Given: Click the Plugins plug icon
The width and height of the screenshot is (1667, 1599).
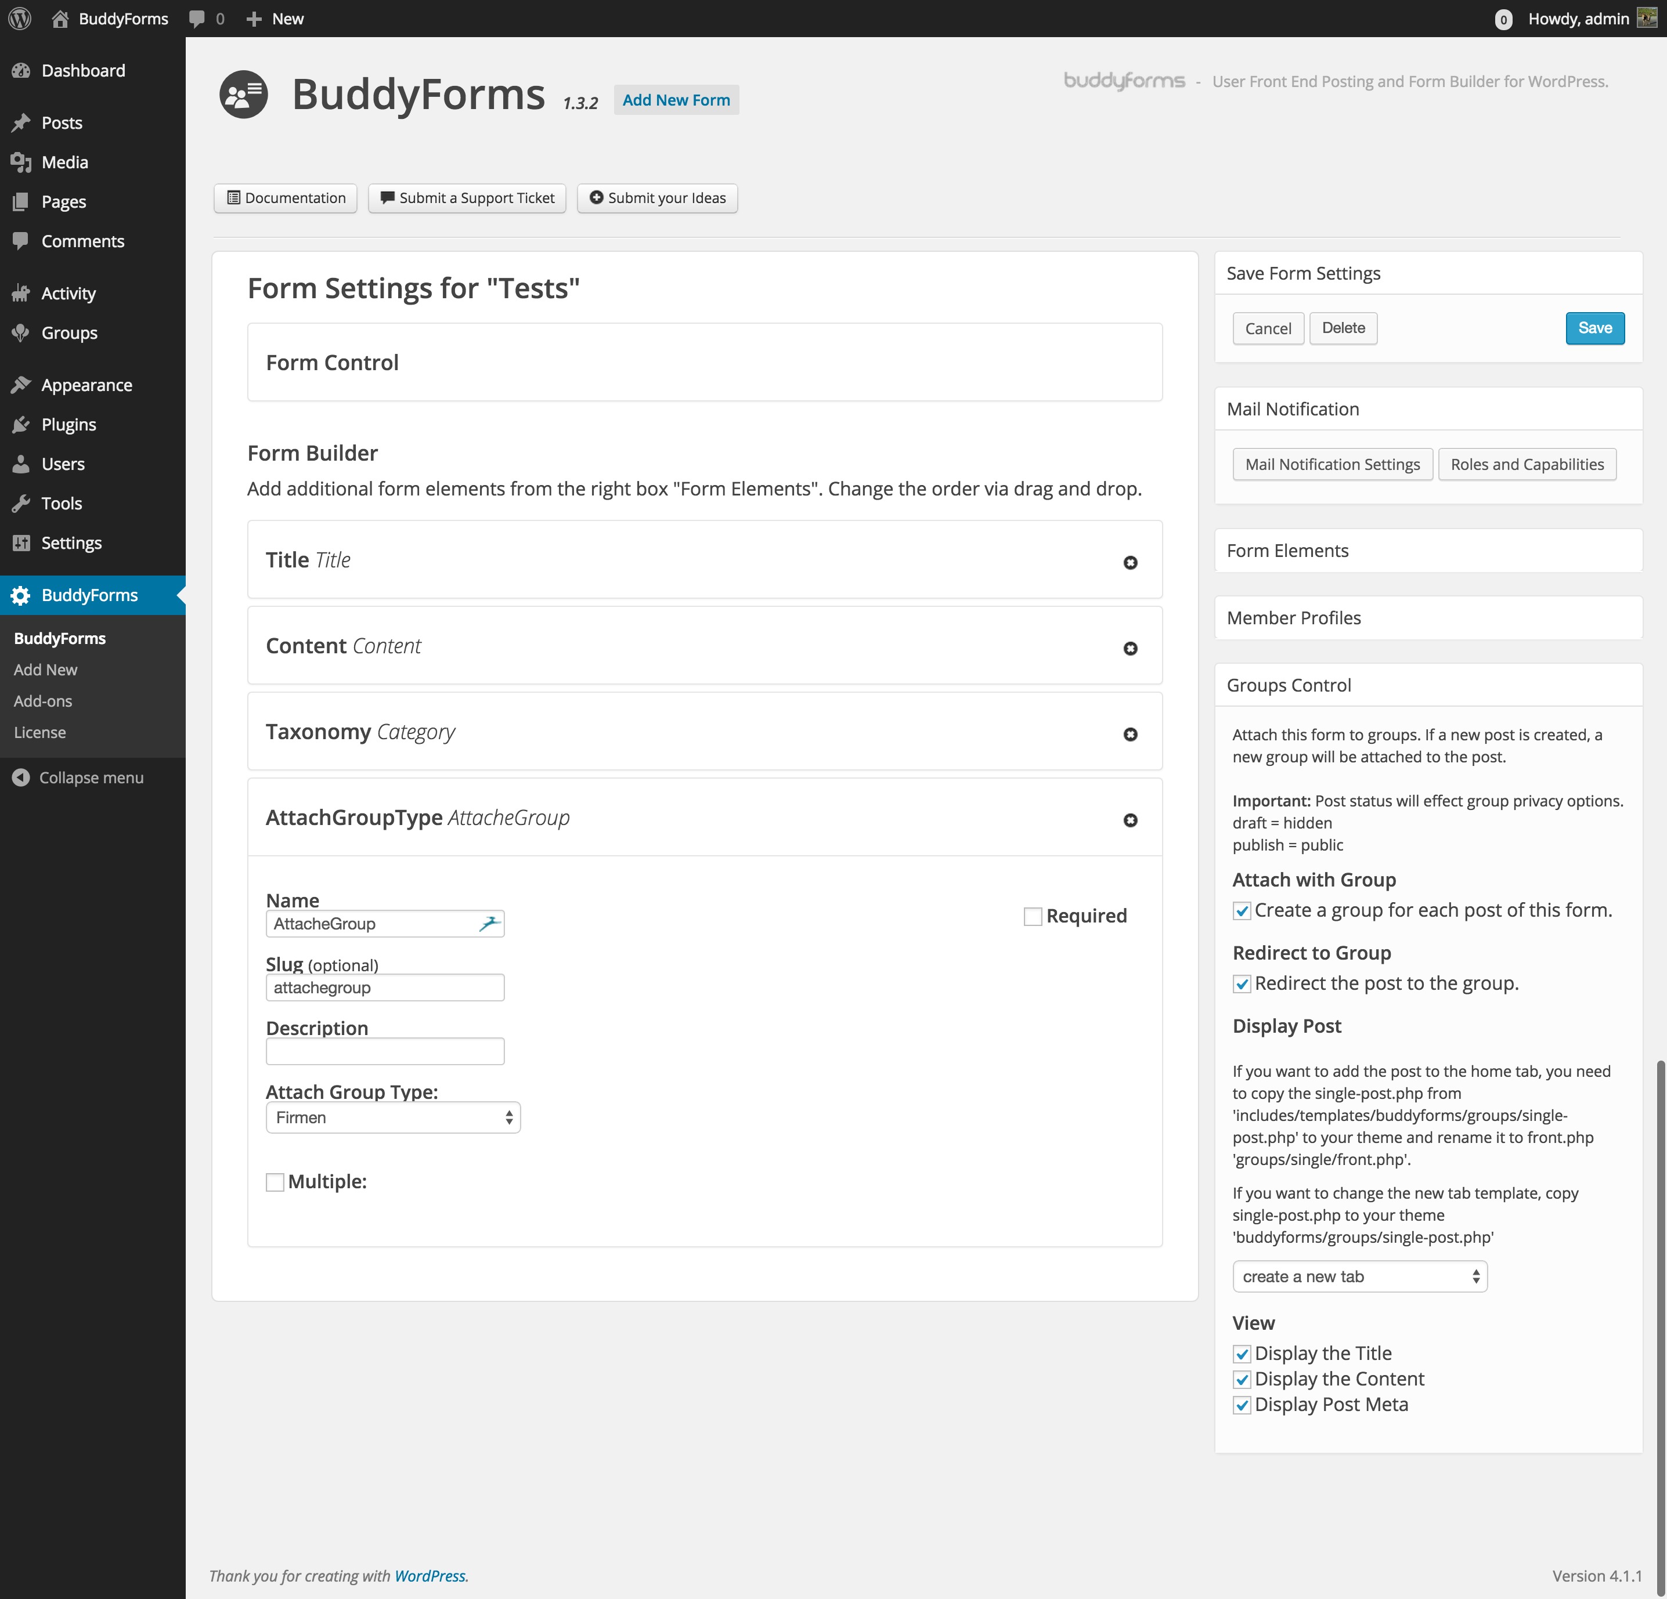Looking at the screenshot, I should click(x=21, y=424).
